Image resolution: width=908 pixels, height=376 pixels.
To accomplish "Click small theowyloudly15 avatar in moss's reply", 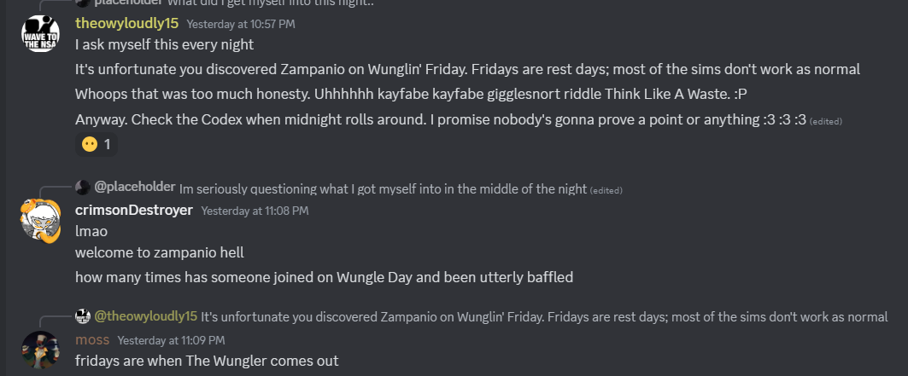I will (83, 316).
